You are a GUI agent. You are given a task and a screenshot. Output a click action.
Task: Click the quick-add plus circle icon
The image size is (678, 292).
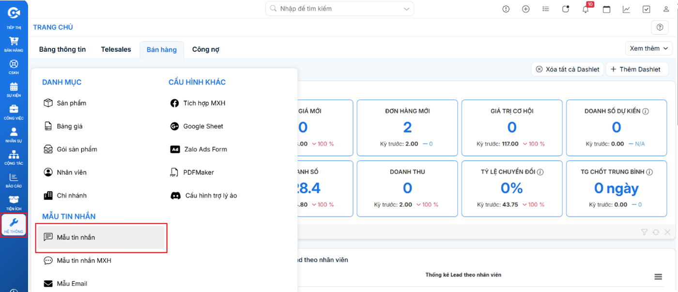(x=526, y=9)
